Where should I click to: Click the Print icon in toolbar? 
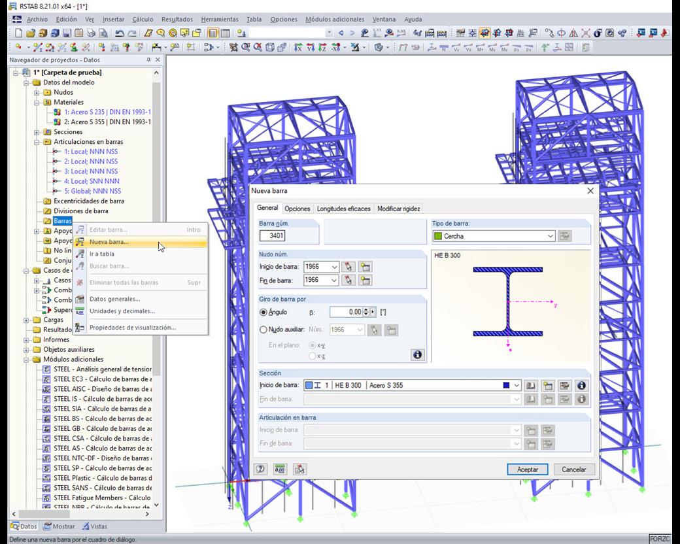pyautogui.click(x=91, y=33)
